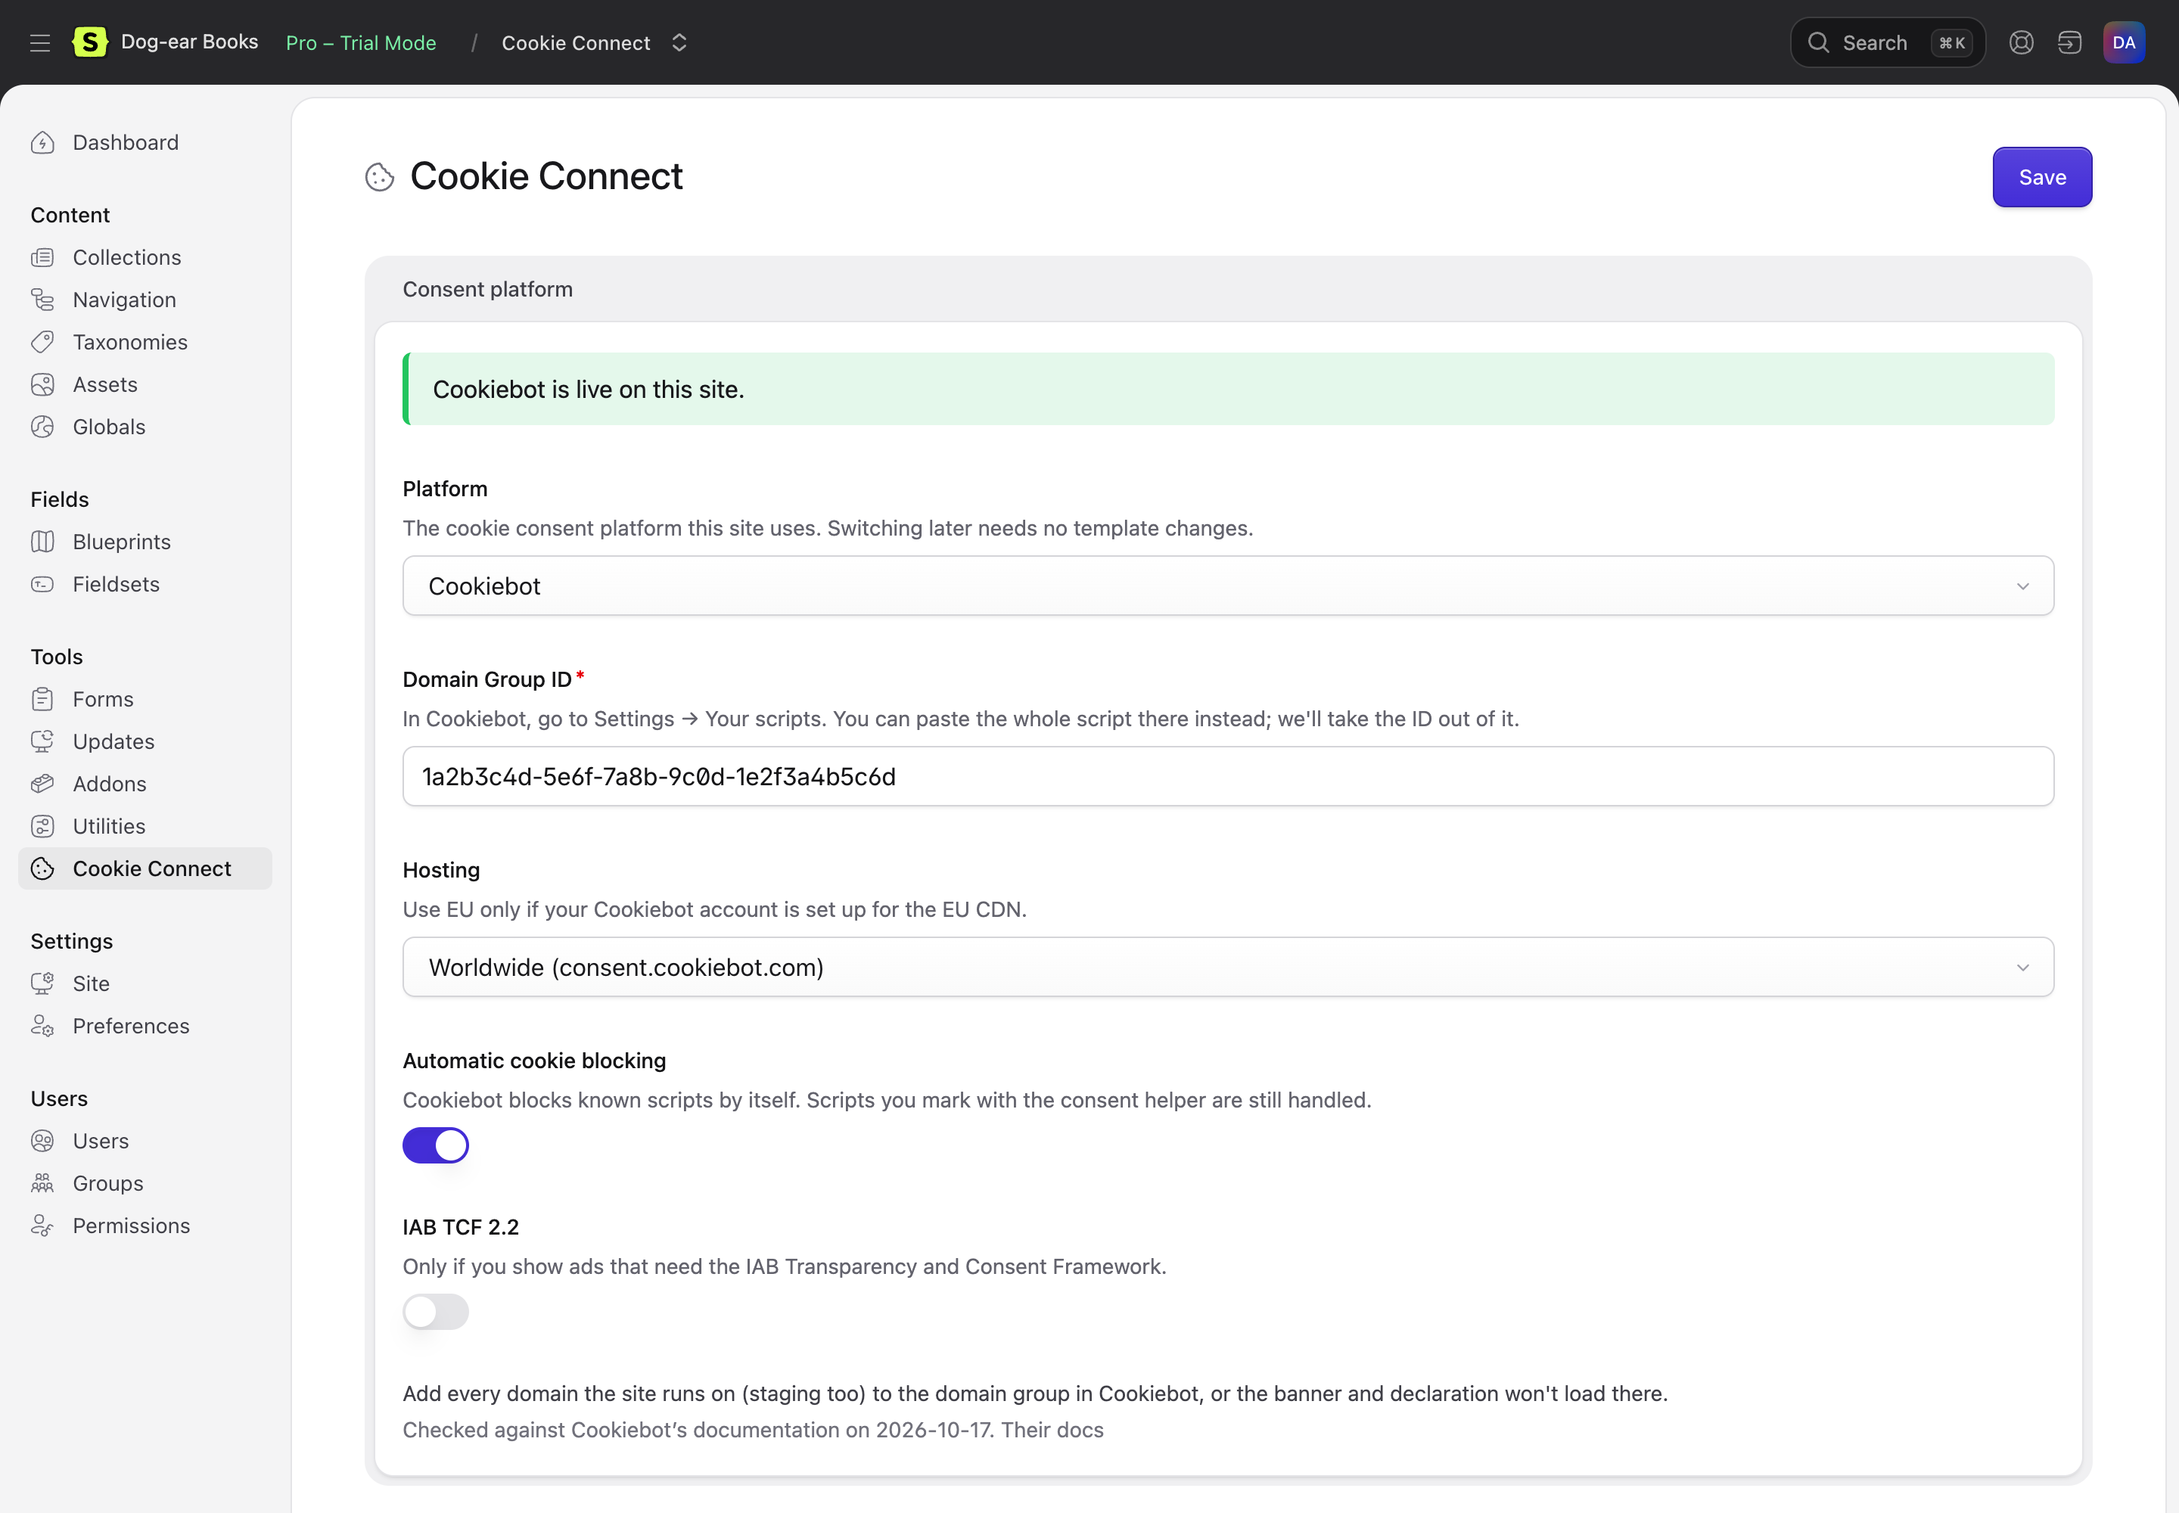Click the Collections icon in the sidebar
This screenshot has width=2179, height=1513.
tap(42, 257)
